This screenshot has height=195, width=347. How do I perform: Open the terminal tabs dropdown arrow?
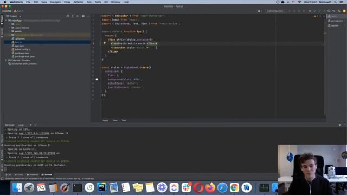point(36,125)
